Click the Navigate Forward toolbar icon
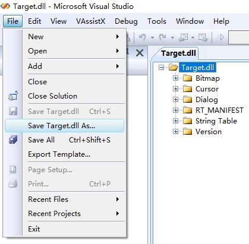 [203, 37]
